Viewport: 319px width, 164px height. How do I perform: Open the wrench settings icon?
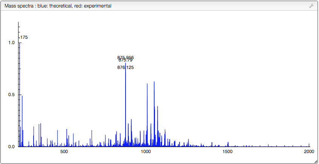[x=311, y=6]
